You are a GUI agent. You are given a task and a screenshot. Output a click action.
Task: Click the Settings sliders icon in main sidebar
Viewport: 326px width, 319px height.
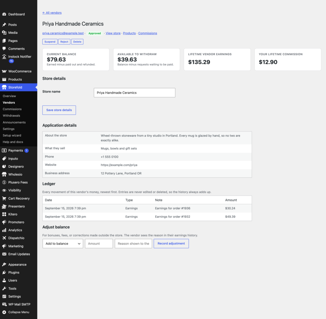[x=4, y=296]
